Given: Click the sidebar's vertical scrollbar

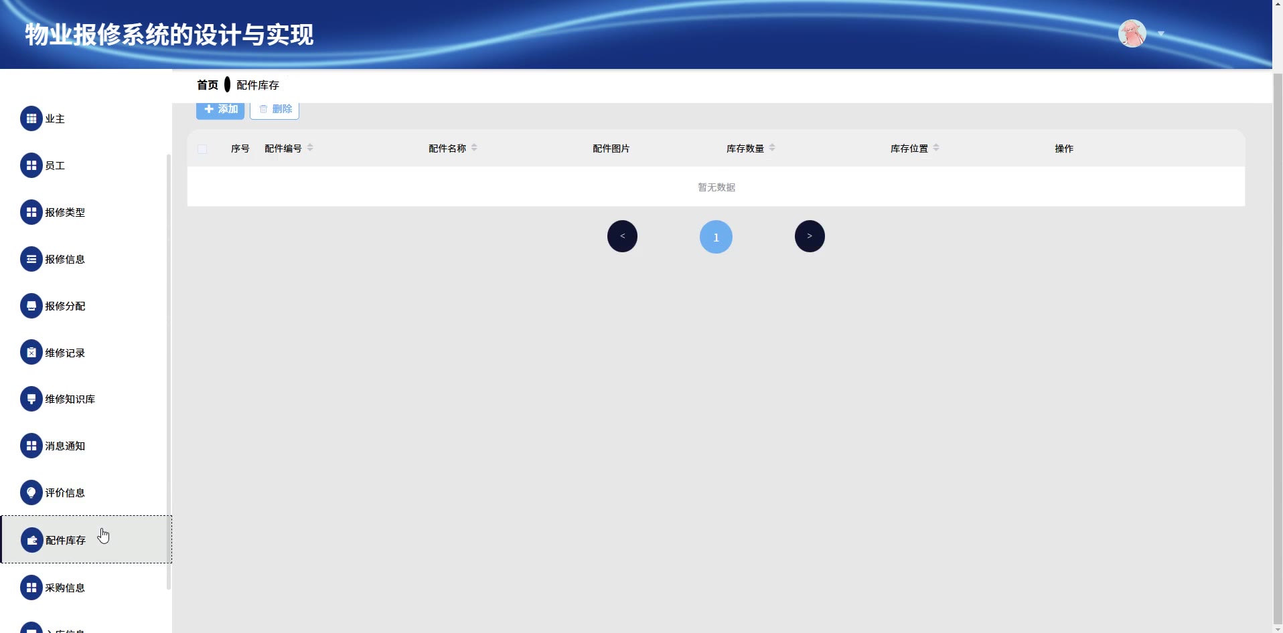Looking at the screenshot, I should (x=169, y=371).
